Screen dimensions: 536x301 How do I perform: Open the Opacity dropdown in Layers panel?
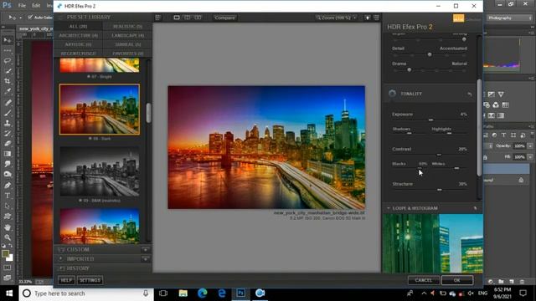click(x=530, y=145)
